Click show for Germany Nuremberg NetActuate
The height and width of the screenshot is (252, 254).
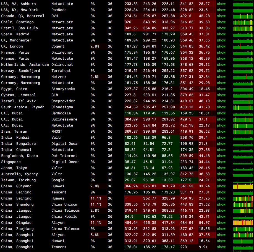coord(221,83)
